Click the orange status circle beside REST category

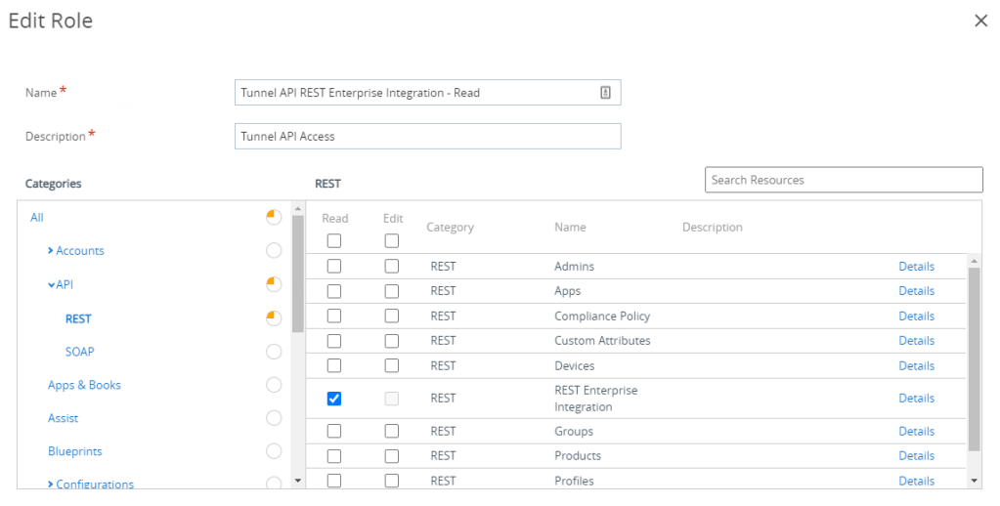pyautogui.click(x=274, y=318)
